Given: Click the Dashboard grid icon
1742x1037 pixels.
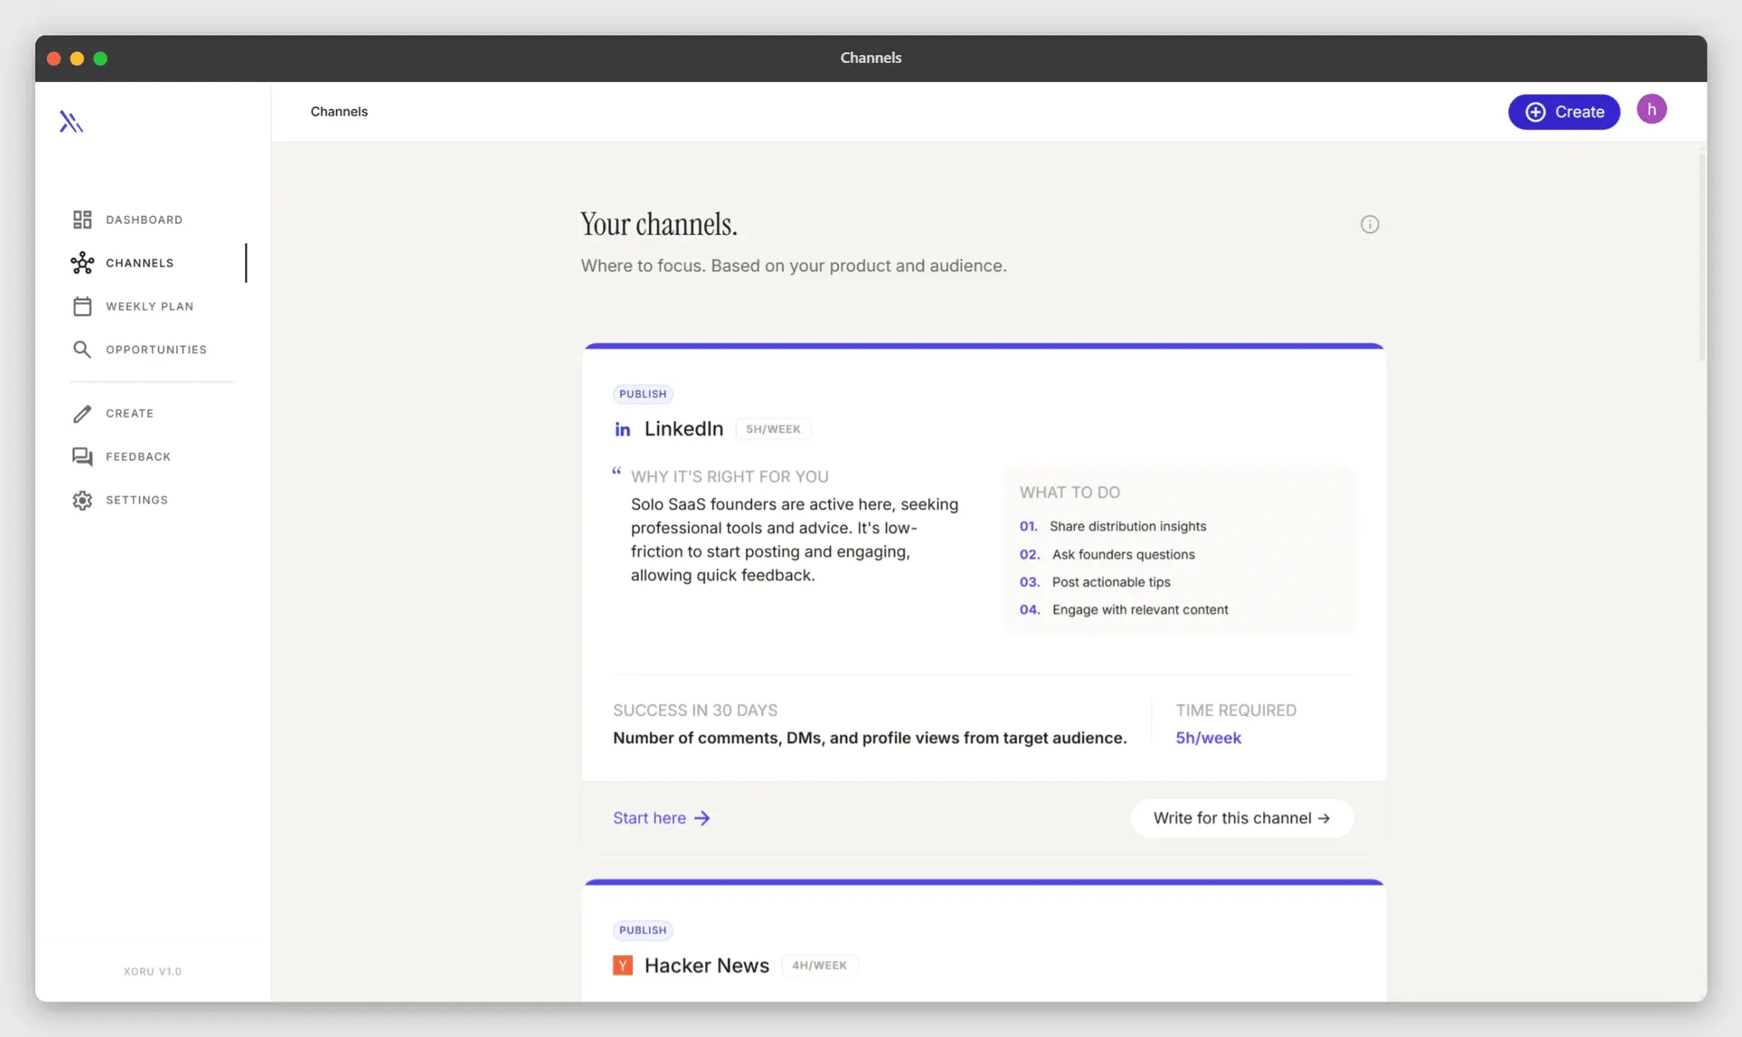Looking at the screenshot, I should (82, 219).
